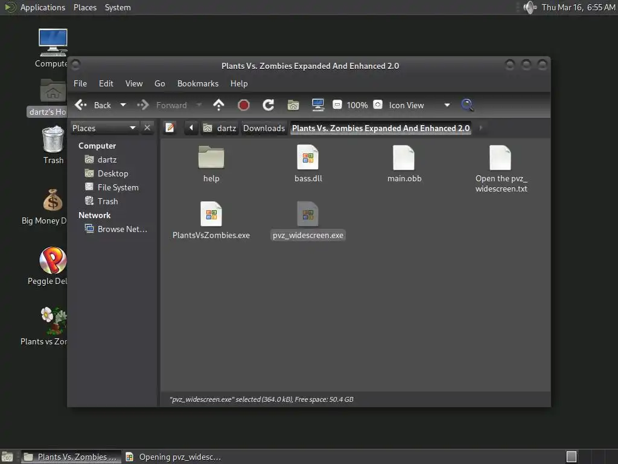The width and height of the screenshot is (618, 464).
Task: Open the Icon View mode dropdown
Action: click(419, 105)
